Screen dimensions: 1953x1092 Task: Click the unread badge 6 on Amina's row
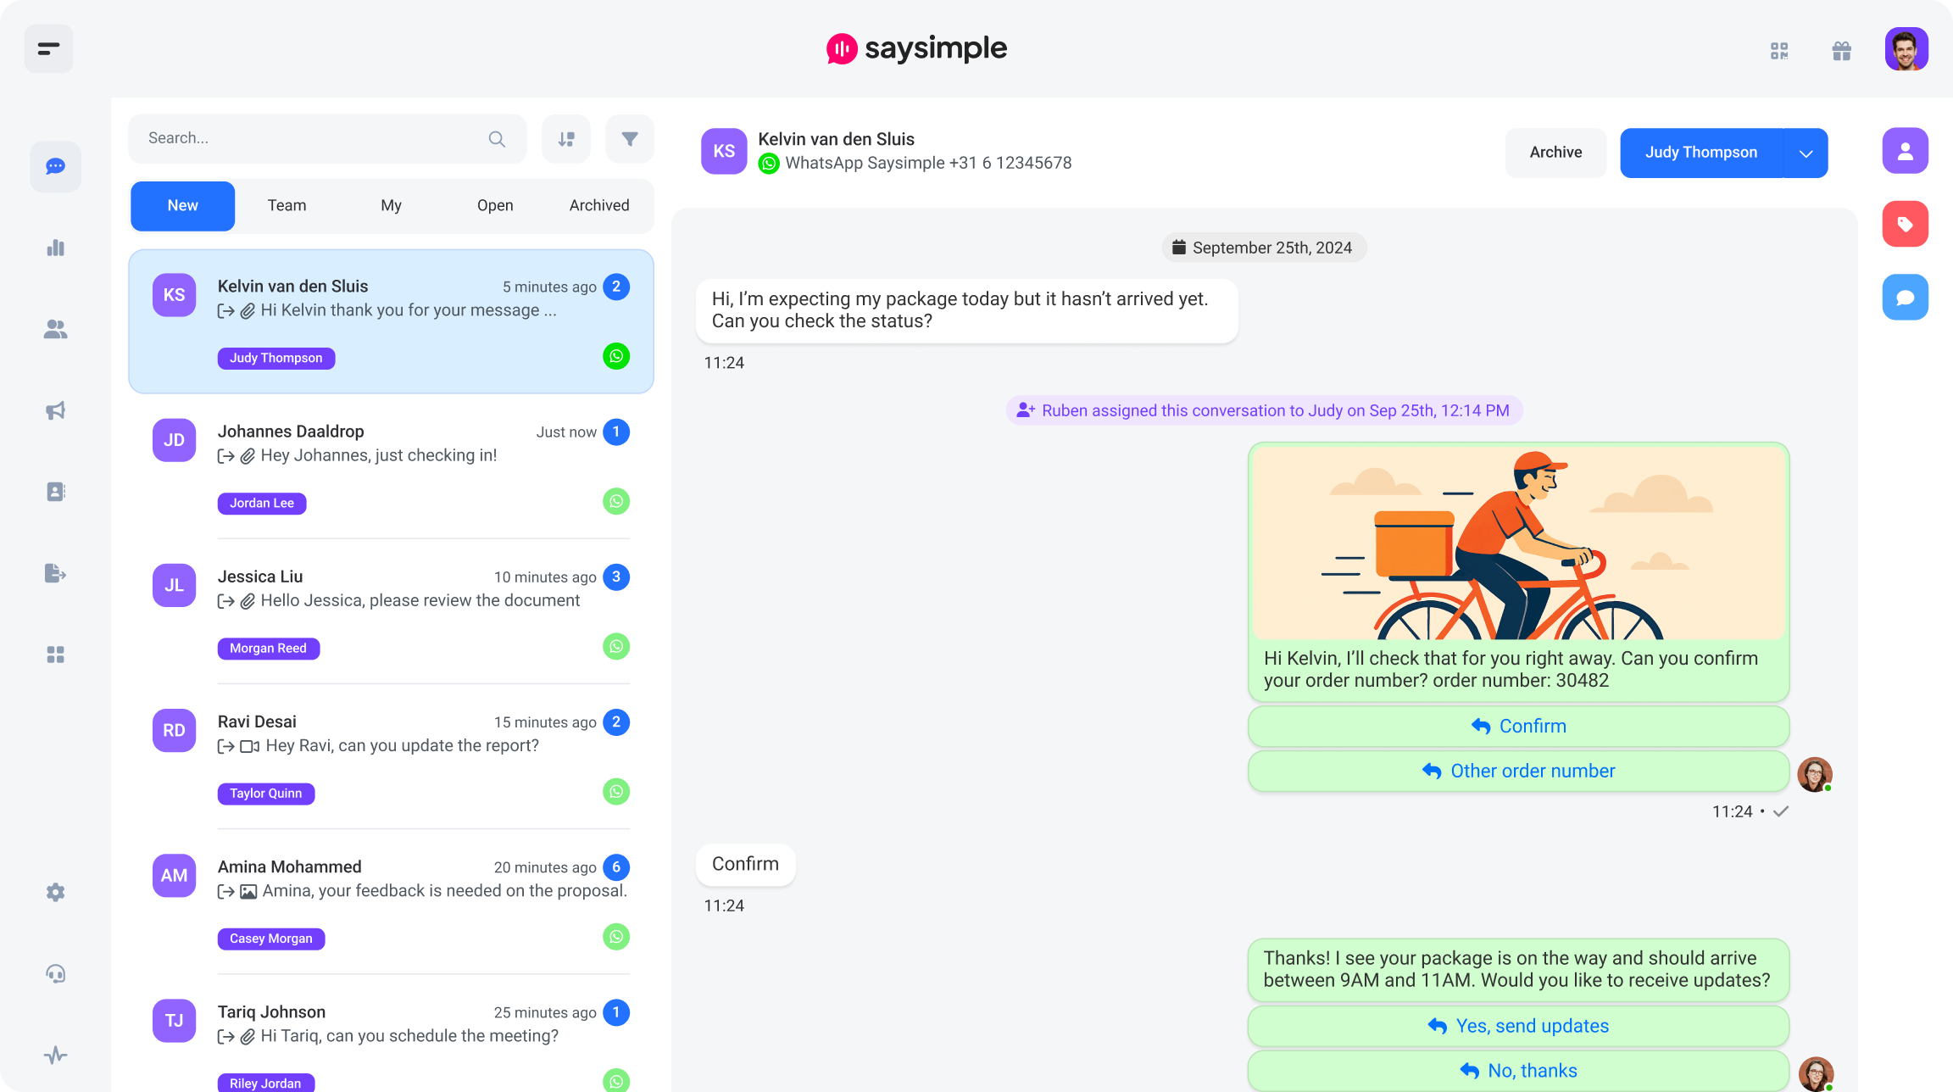(x=616, y=867)
